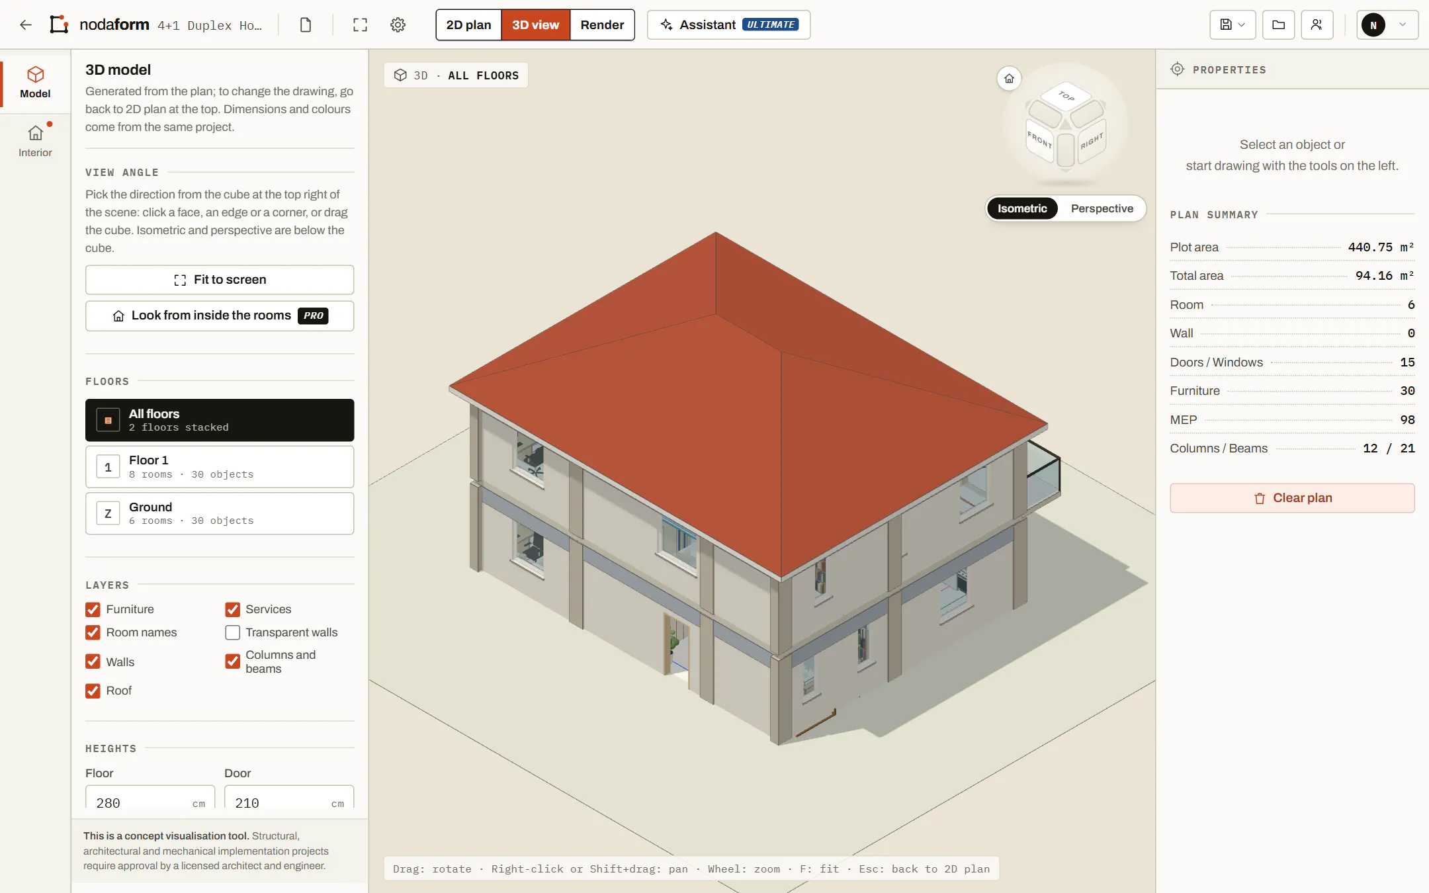The width and height of the screenshot is (1429, 893).
Task: Open the Assistant Ultimate button
Action: 728,24
